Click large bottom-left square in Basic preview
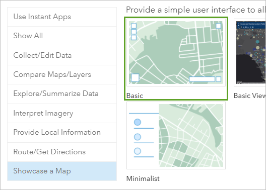Viewport: 266px width, 190px height. (135, 77)
